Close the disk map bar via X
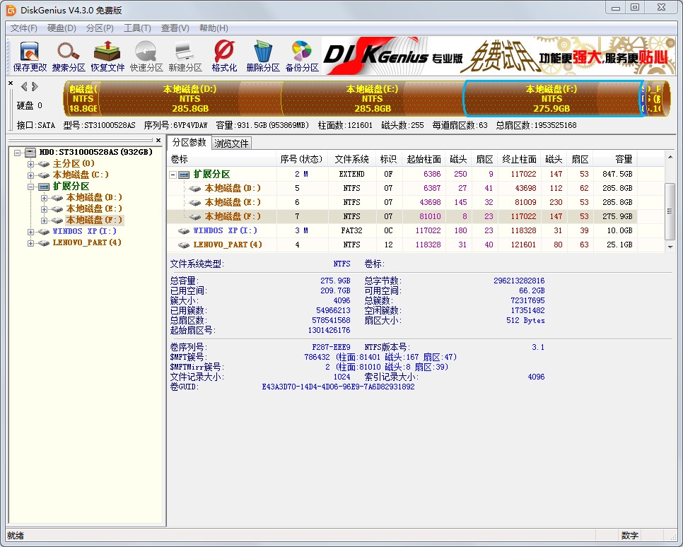This screenshot has width=683, height=547. point(11,83)
